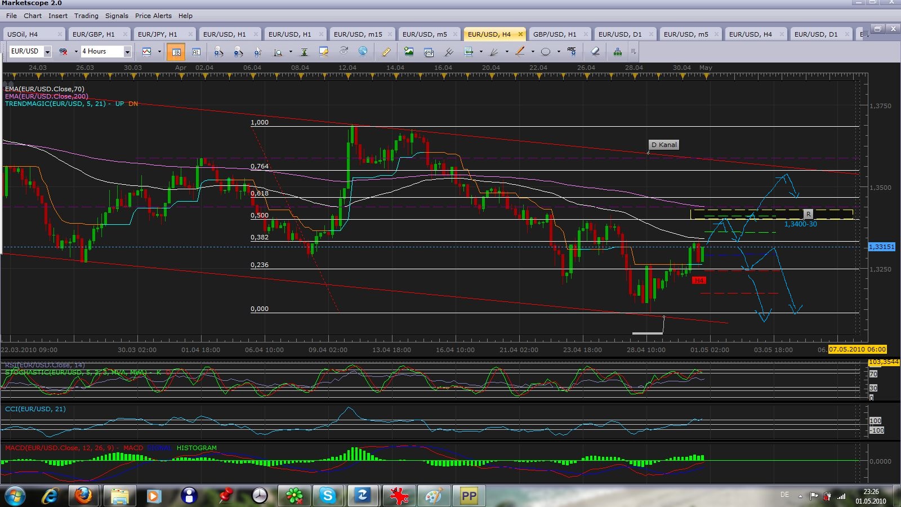901x507 pixels.
Task: Click the 1,3400-30 text annotation
Action: 800,224
